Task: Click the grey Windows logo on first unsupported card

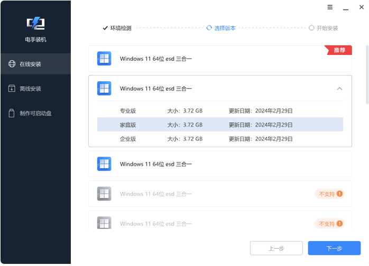Action: tap(104, 194)
